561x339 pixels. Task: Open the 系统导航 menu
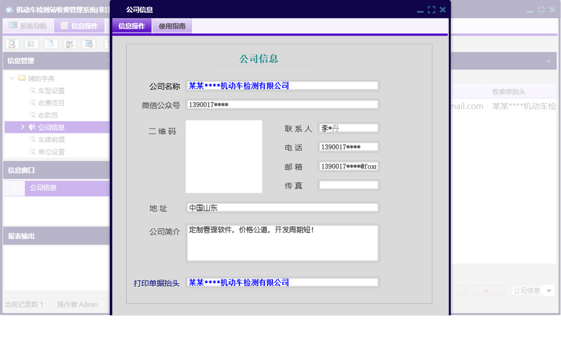(28, 25)
